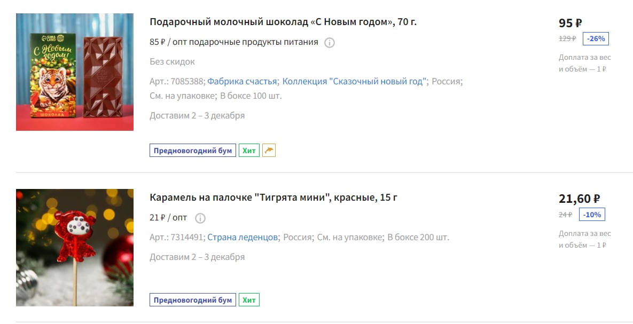
Task: Follow the Фабрика счастья brand link
Action: [242, 81]
